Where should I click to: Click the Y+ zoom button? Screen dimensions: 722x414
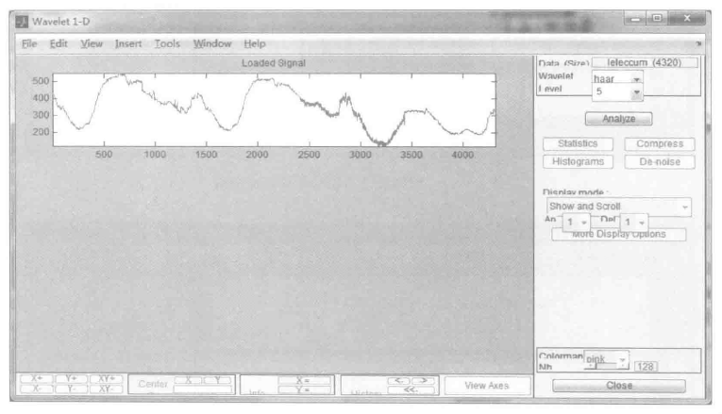pos(71,378)
